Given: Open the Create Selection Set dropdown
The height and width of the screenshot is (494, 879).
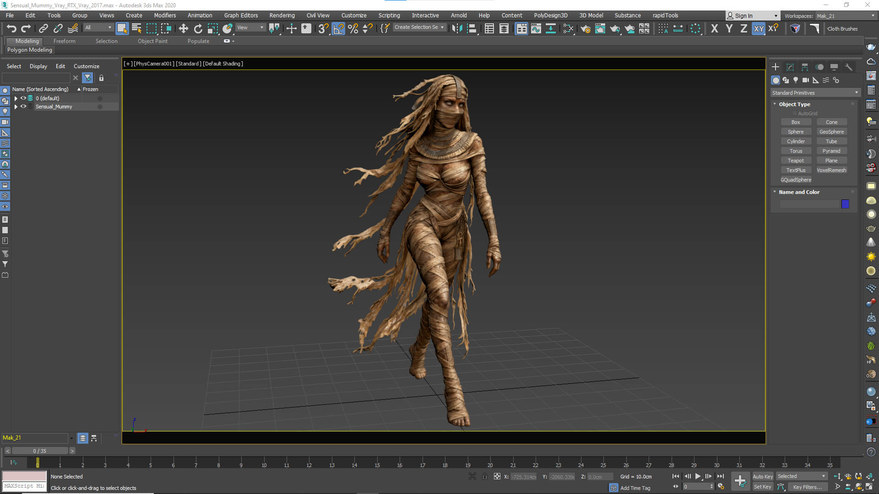Looking at the screenshot, I should coord(419,27).
